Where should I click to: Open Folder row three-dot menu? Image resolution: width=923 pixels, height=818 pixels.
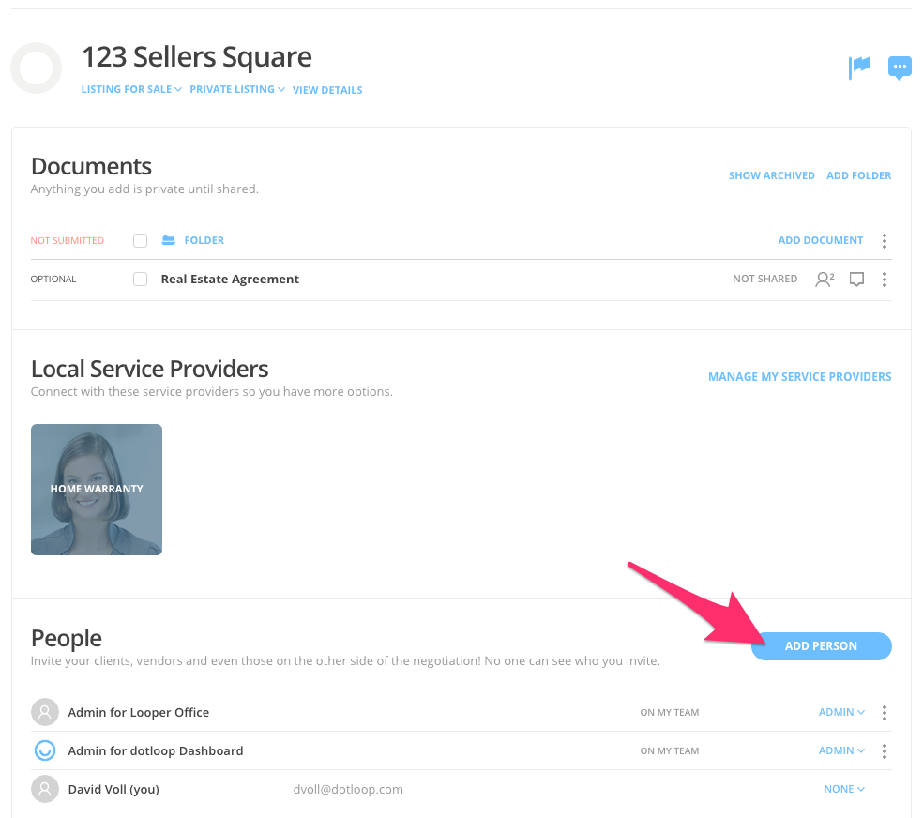tap(885, 241)
